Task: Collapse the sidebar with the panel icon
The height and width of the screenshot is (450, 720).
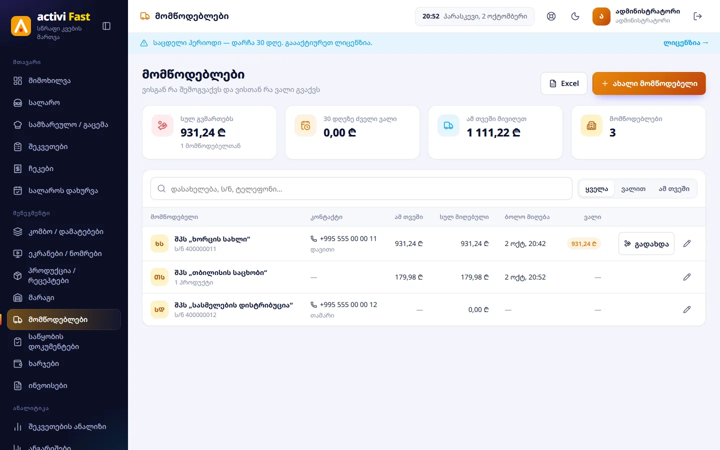Action: click(x=106, y=26)
